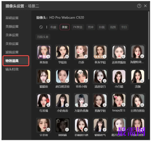Download the 日常自然妆 effect

point(142,105)
